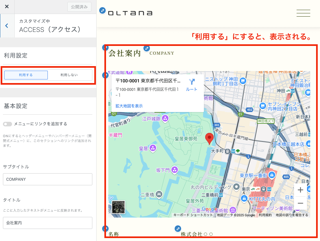Open キーボード ショートカット link on map
The height and width of the screenshot is (241, 320).
click(193, 215)
